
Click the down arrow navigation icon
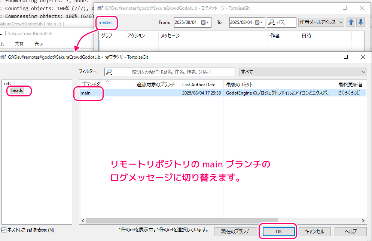[360, 22]
